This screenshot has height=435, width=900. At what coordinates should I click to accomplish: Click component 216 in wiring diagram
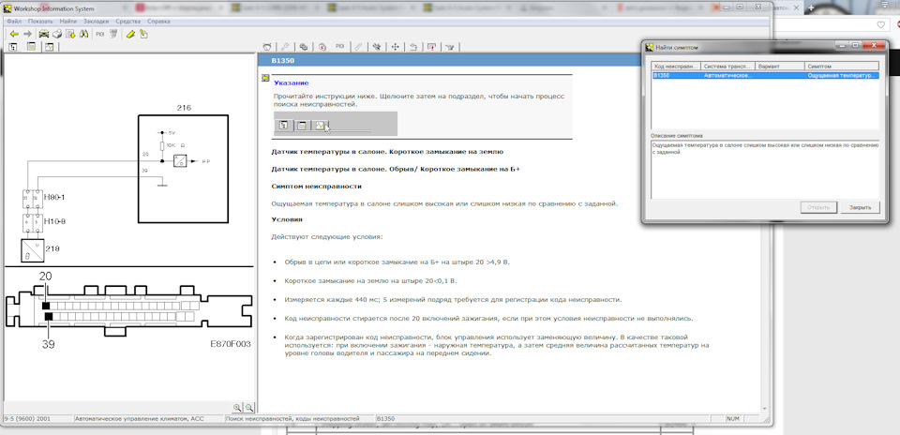click(x=184, y=169)
